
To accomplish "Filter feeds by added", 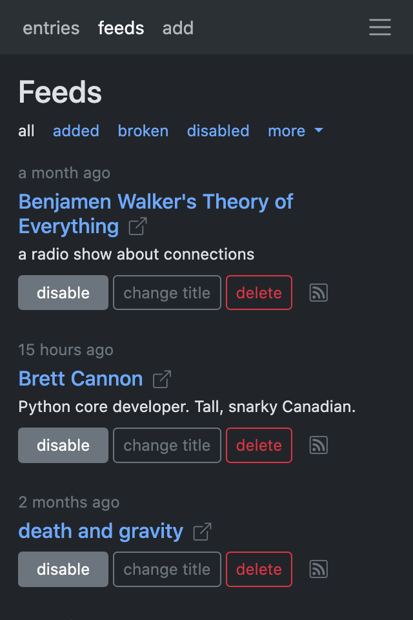I will tap(76, 131).
